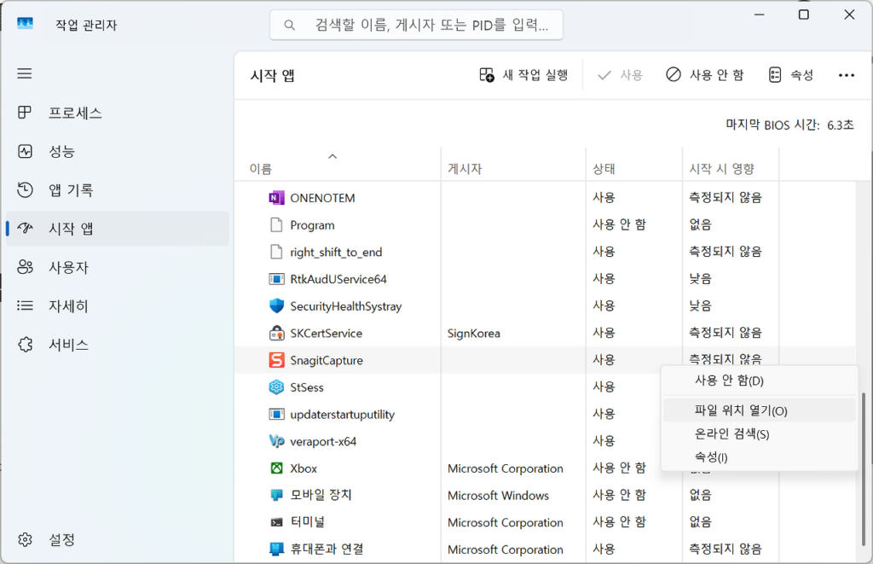Toggle the hamburger navigation menu
The height and width of the screenshot is (564, 873).
click(25, 73)
